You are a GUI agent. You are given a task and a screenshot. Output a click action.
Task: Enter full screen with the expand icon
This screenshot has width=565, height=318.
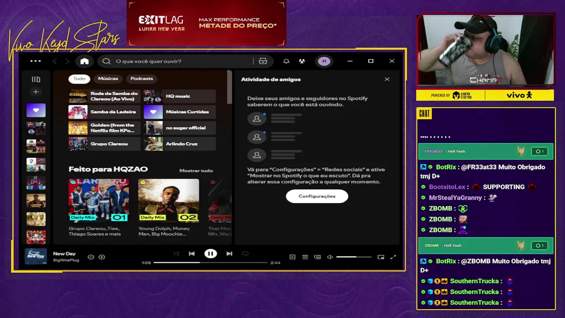(393, 257)
